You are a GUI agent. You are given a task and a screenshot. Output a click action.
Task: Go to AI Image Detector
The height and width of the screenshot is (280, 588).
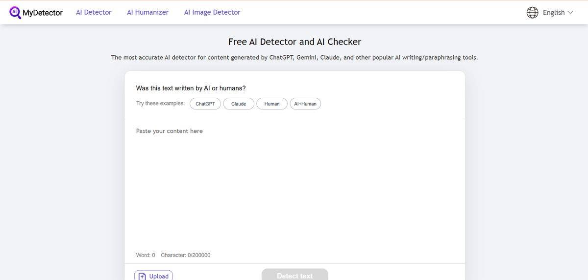[x=212, y=12]
